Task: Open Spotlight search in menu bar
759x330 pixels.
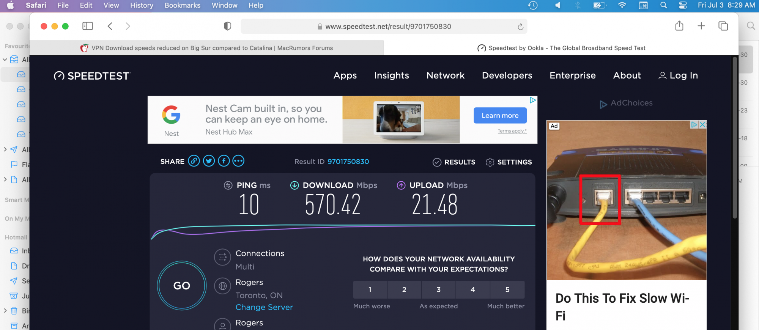Action: [x=663, y=5]
